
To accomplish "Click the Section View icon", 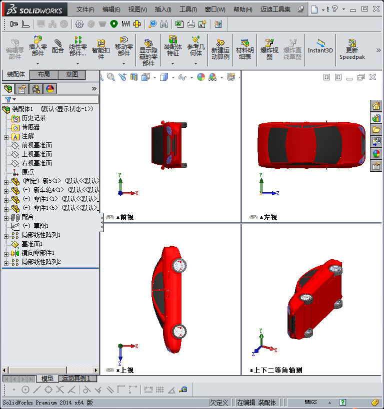I will coord(134,77).
